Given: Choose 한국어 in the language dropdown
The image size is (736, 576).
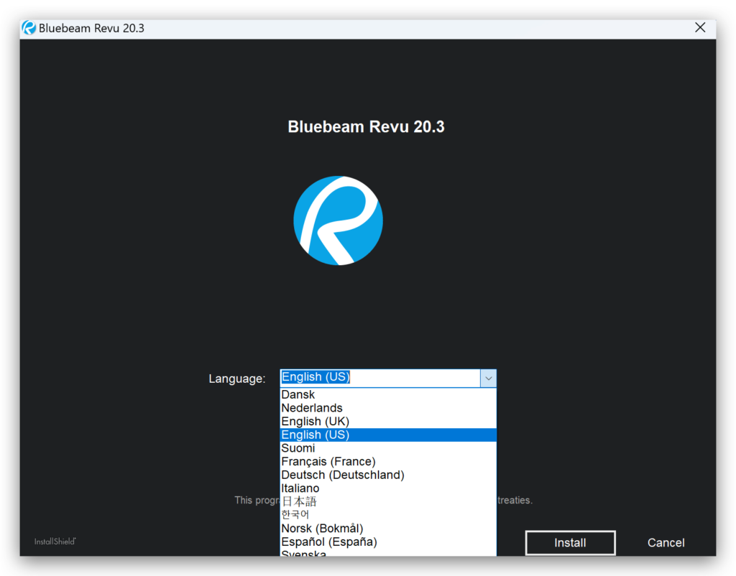Looking at the screenshot, I should pos(388,515).
